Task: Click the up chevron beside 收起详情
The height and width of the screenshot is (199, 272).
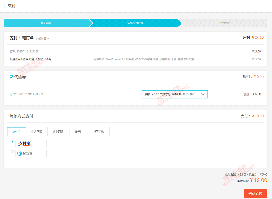Action: pos(48,39)
